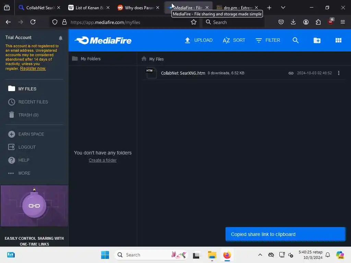This screenshot has height=263, width=351.
Task: Click the notification bell in sidebar
Action: click(x=61, y=38)
